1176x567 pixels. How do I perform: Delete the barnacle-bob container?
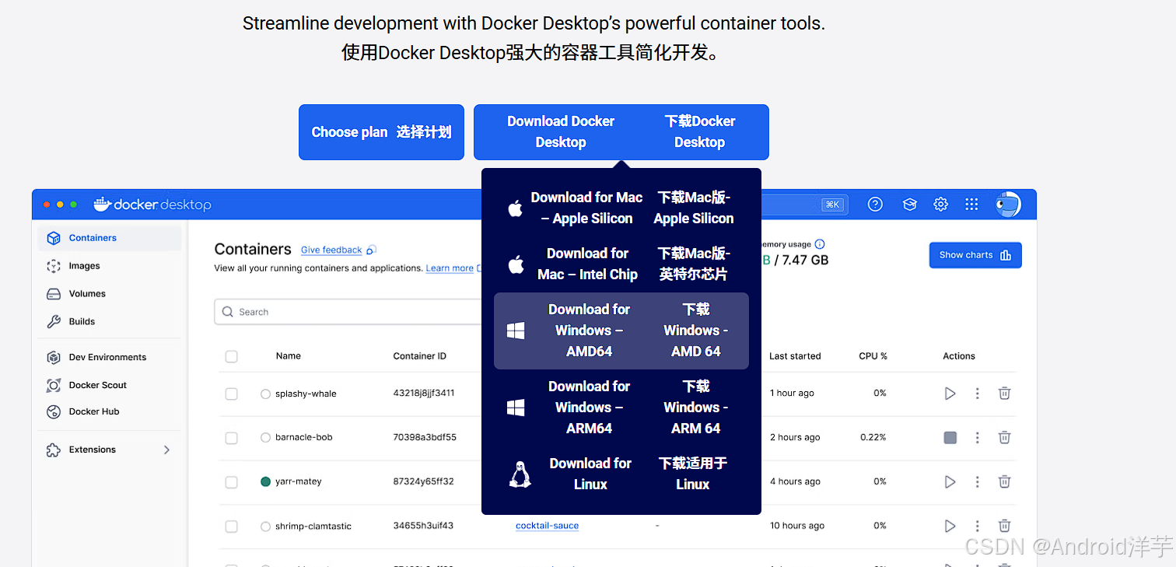tap(1004, 438)
